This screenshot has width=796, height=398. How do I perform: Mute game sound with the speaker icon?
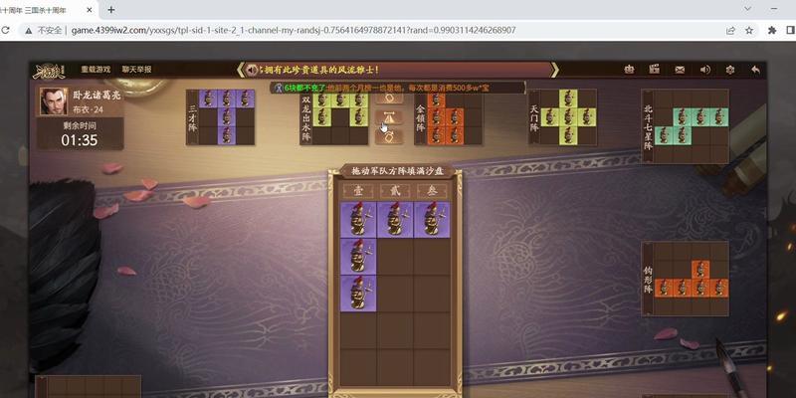point(705,70)
